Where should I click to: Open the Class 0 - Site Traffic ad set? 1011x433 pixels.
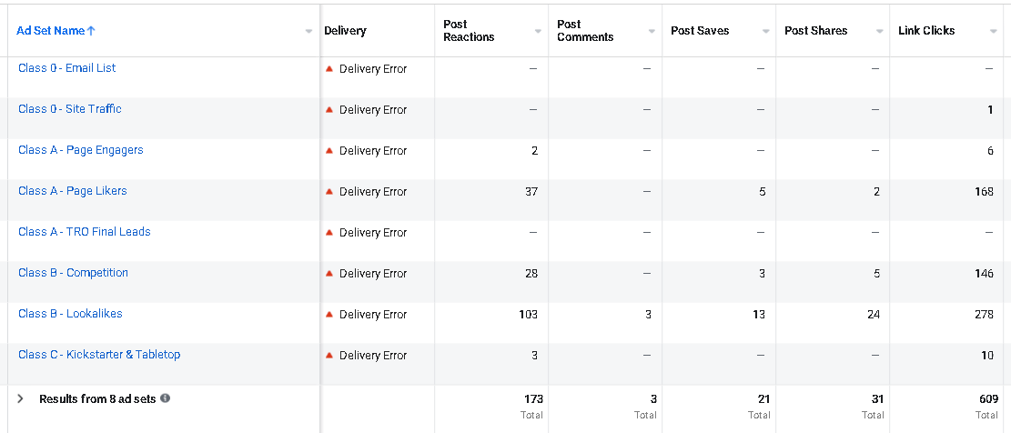point(70,109)
